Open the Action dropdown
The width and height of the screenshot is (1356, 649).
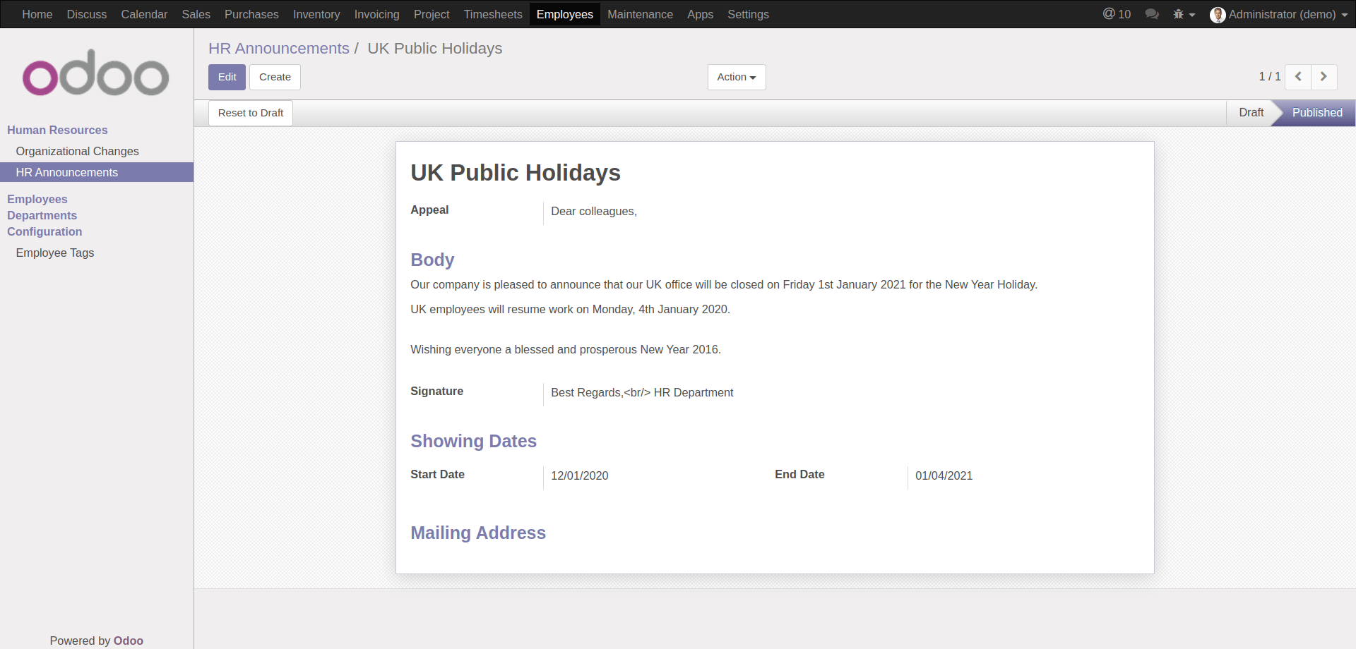(736, 77)
